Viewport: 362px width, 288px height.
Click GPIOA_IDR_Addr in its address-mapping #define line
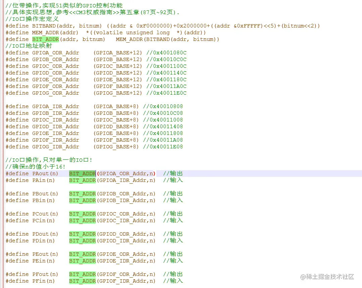click(55, 106)
